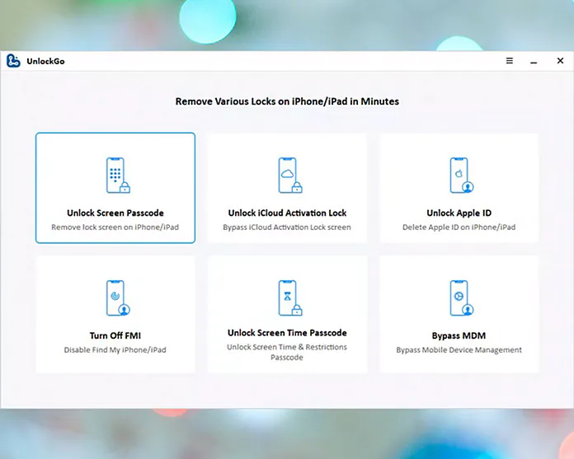Click 'Bypass iCloud Activation Lock screen' text
The image size is (574, 459).
(x=287, y=227)
